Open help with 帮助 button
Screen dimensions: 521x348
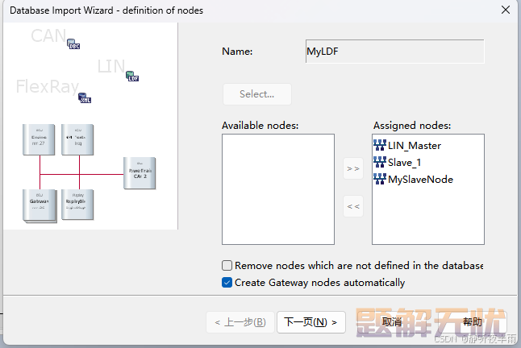tap(472, 322)
